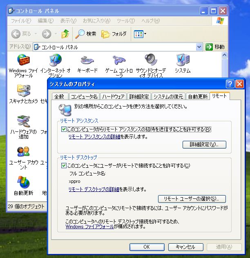Screen dimensions: 250x258
Task: Open the 編集(E) menu
Action: [x=46, y=20]
